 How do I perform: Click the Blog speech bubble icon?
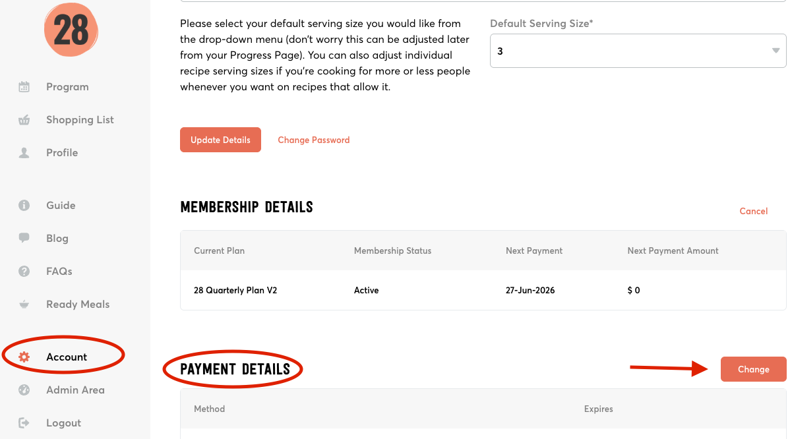point(24,238)
